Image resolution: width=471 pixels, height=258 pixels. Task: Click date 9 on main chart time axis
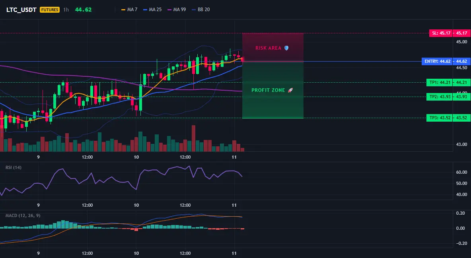[38, 157]
